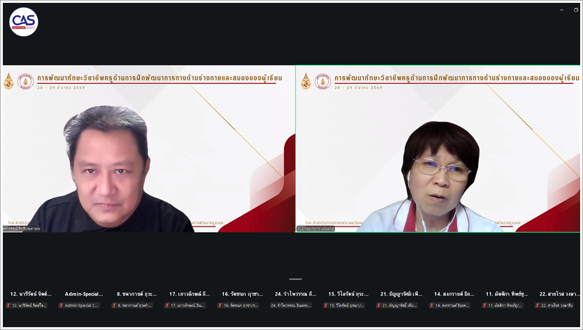
Task: Select the left speaker's video tile
Action: click(x=149, y=148)
